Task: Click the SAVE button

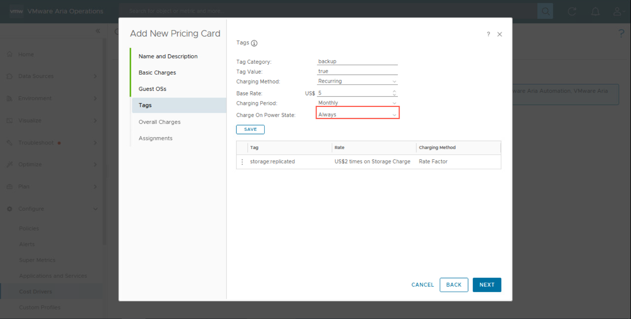Action: pyautogui.click(x=250, y=129)
